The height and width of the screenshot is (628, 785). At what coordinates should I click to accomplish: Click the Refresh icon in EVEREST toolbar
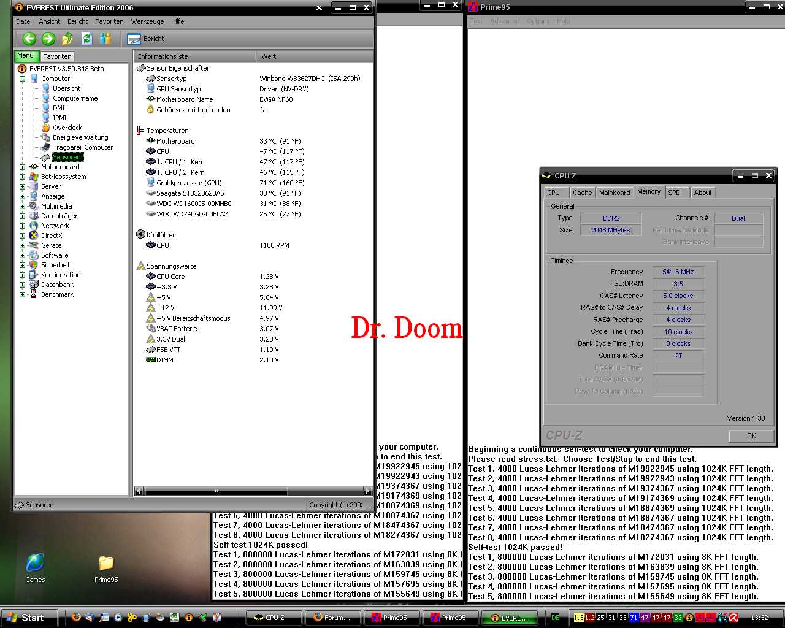click(x=86, y=39)
